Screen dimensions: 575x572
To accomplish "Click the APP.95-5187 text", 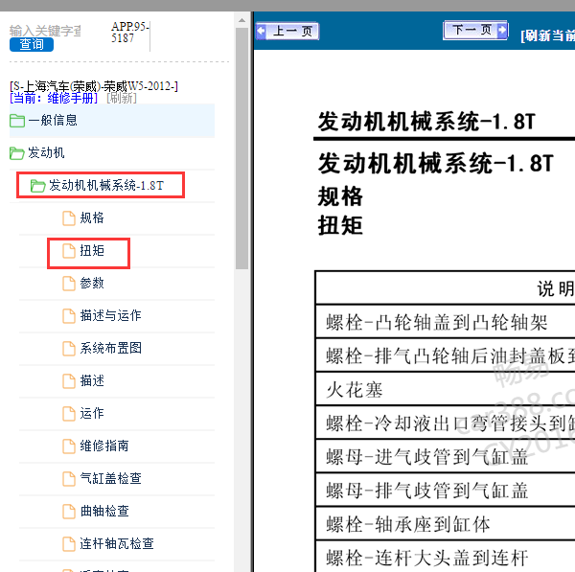I will coord(129,33).
